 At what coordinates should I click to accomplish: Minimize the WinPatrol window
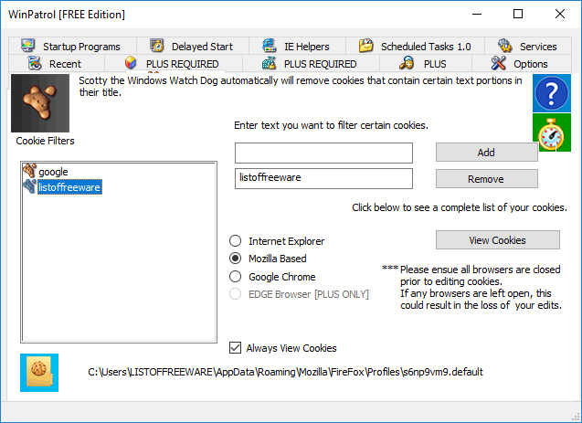477,14
